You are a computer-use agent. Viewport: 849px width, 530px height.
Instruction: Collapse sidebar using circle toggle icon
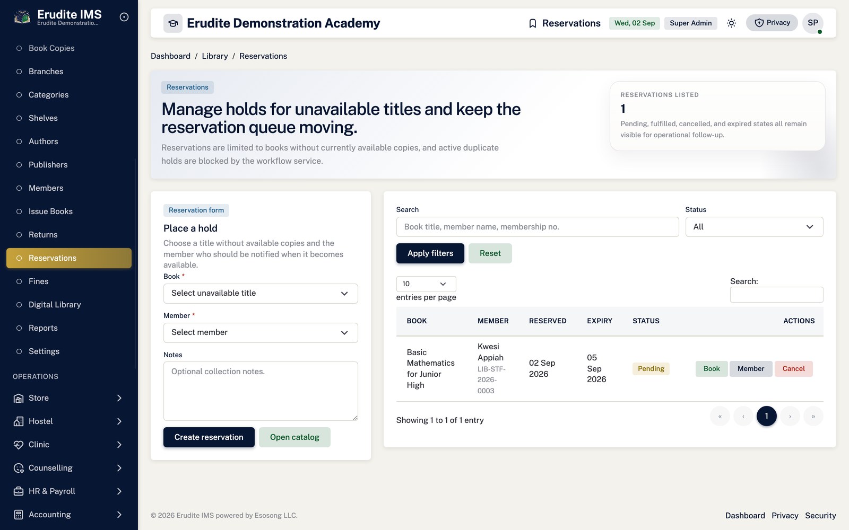click(124, 17)
